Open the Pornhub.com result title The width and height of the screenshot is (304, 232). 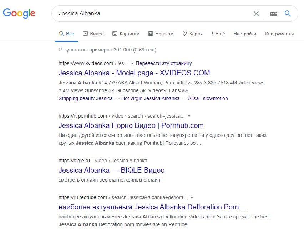tap(131, 125)
